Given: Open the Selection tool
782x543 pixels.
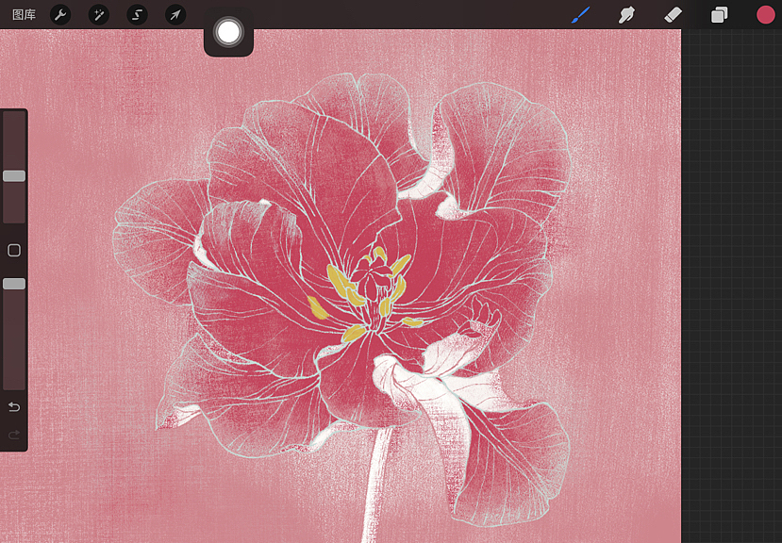Looking at the screenshot, I should pos(137,15).
